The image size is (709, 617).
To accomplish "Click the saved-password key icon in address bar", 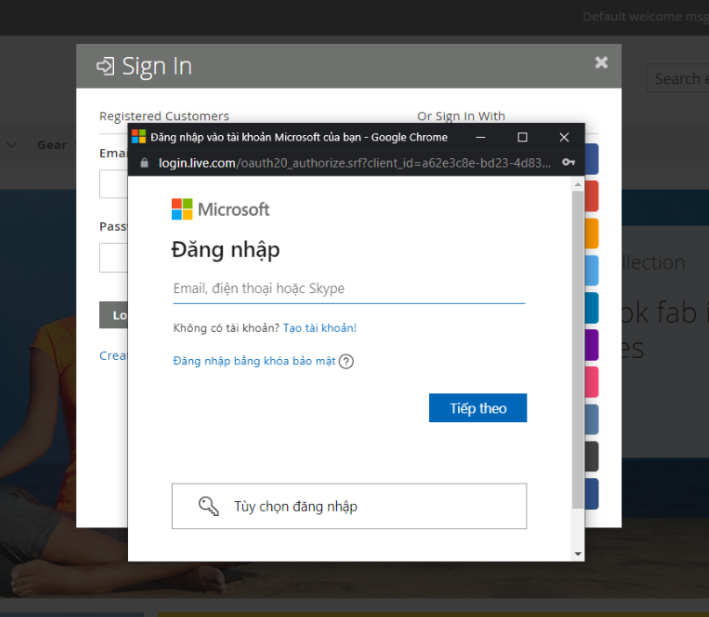I will tap(569, 162).
